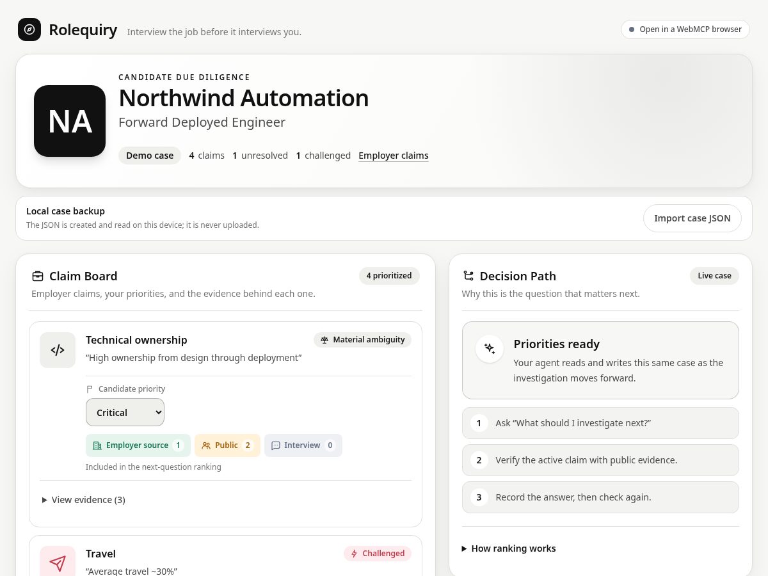Click the Candidate Due Diligence label
This screenshot has width=768, height=576.
[184, 77]
